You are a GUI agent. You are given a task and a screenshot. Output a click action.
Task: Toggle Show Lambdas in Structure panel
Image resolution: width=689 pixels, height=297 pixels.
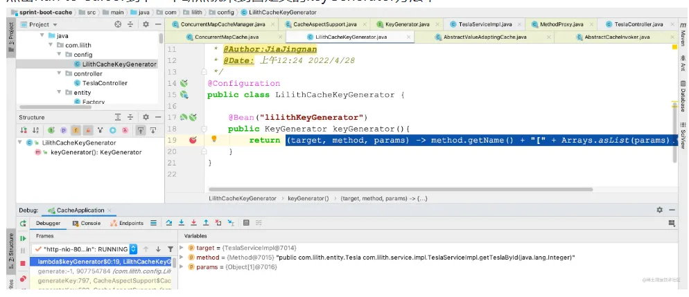tap(125, 130)
